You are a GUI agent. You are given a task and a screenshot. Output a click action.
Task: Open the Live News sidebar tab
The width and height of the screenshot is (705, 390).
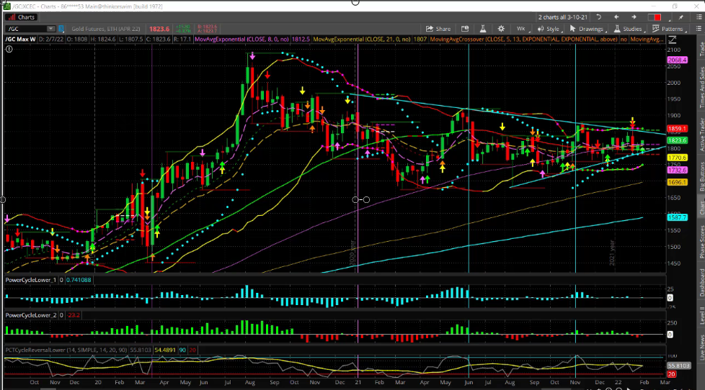[701, 348]
